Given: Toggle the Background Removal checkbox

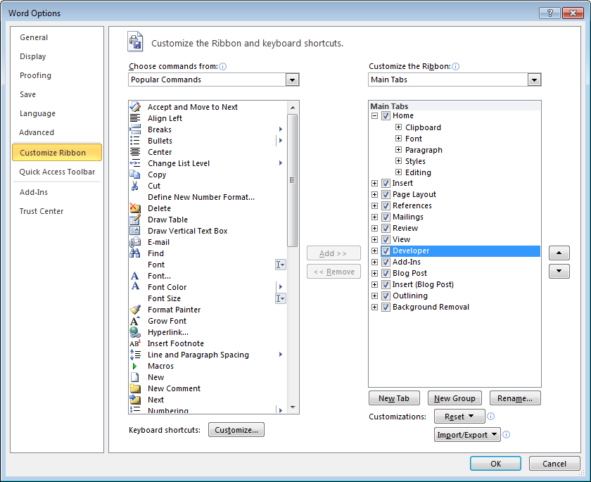Looking at the screenshot, I should pyautogui.click(x=386, y=307).
